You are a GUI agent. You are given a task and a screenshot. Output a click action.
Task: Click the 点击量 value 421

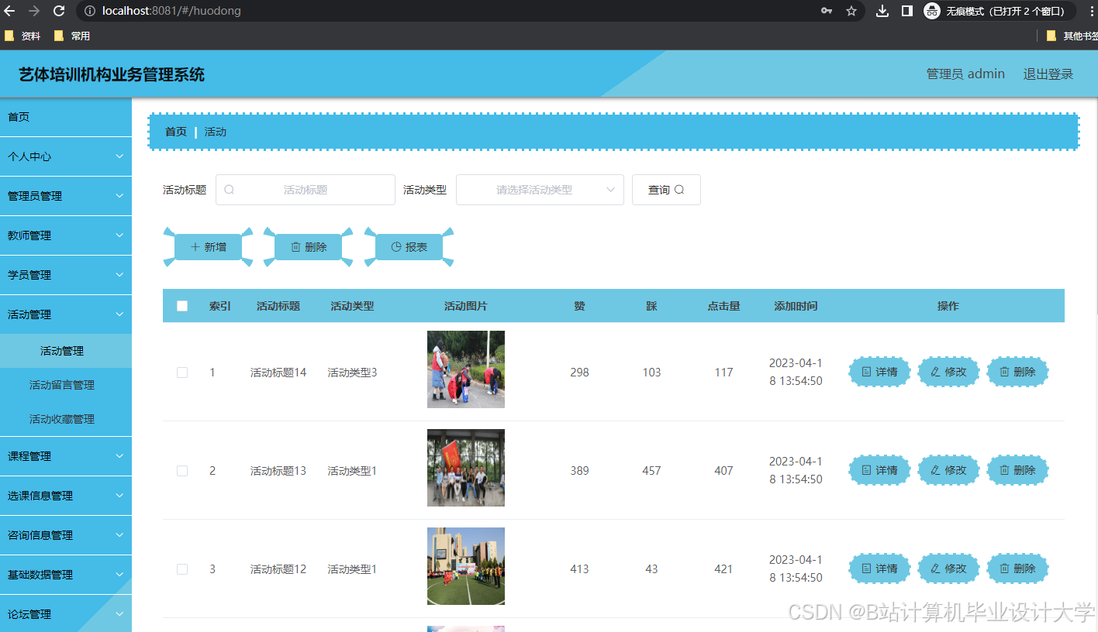tap(723, 569)
